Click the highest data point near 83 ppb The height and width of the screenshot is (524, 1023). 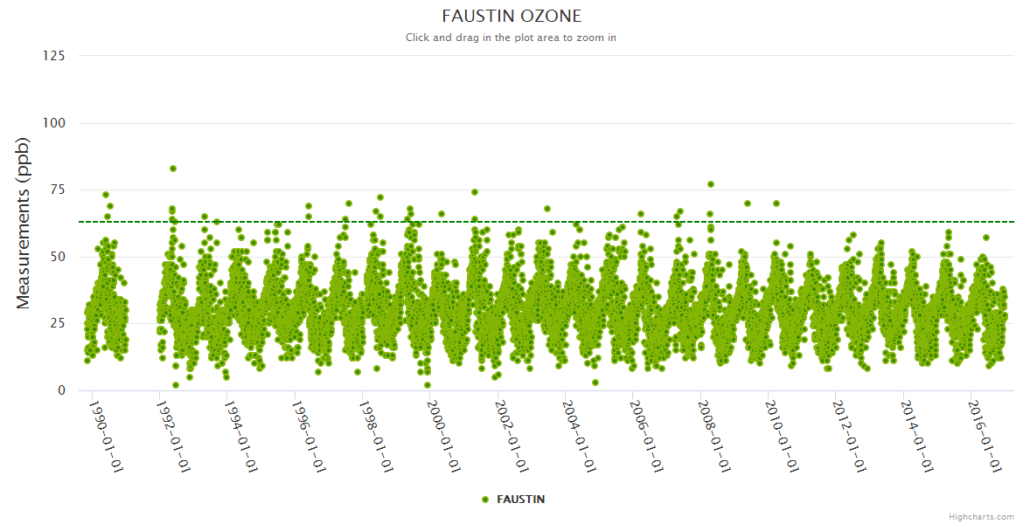[x=173, y=169]
